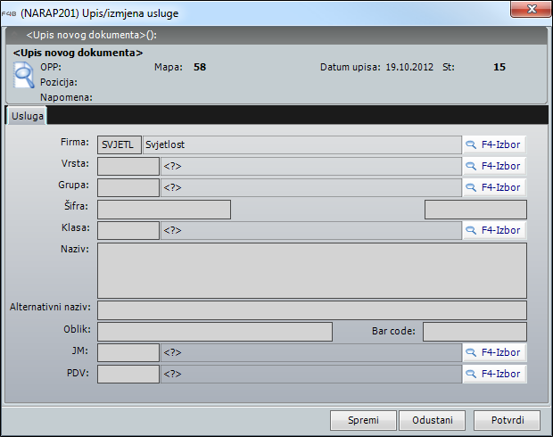Click the Firma name field Svjetlost

coord(302,144)
